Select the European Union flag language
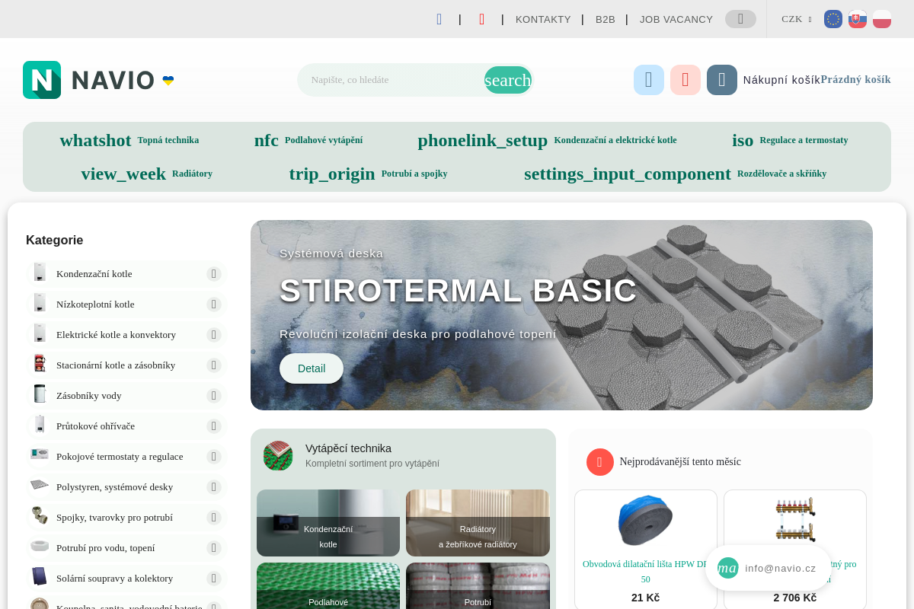The width and height of the screenshot is (914, 609). [x=833, y=19]
